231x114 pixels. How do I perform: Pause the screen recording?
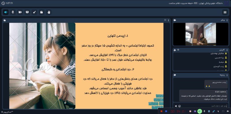(166, 111)
